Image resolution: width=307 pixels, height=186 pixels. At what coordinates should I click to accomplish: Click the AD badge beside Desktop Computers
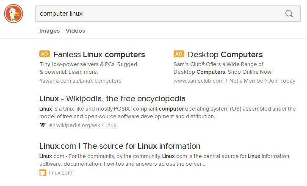[179, 54]
